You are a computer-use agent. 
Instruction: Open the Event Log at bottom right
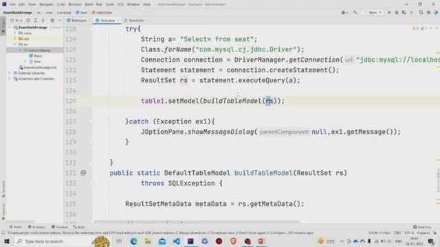[x=422, y=227]
